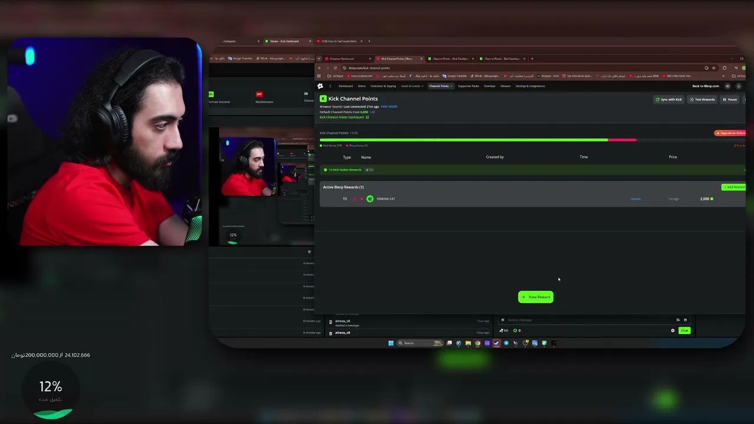Reload the Blerp page

[335, 68]
